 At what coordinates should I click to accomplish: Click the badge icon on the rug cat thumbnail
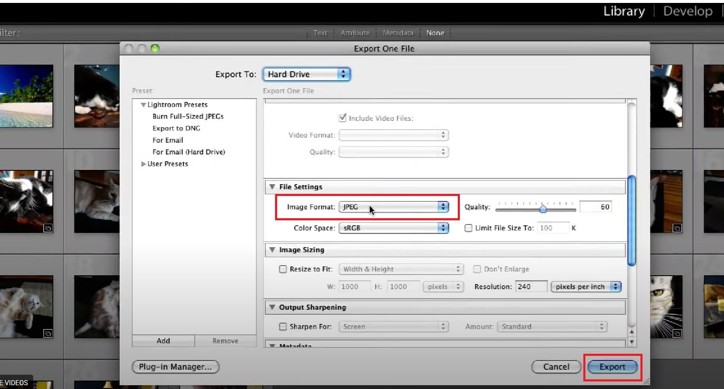pyautogui.click(x=48, y=334)
